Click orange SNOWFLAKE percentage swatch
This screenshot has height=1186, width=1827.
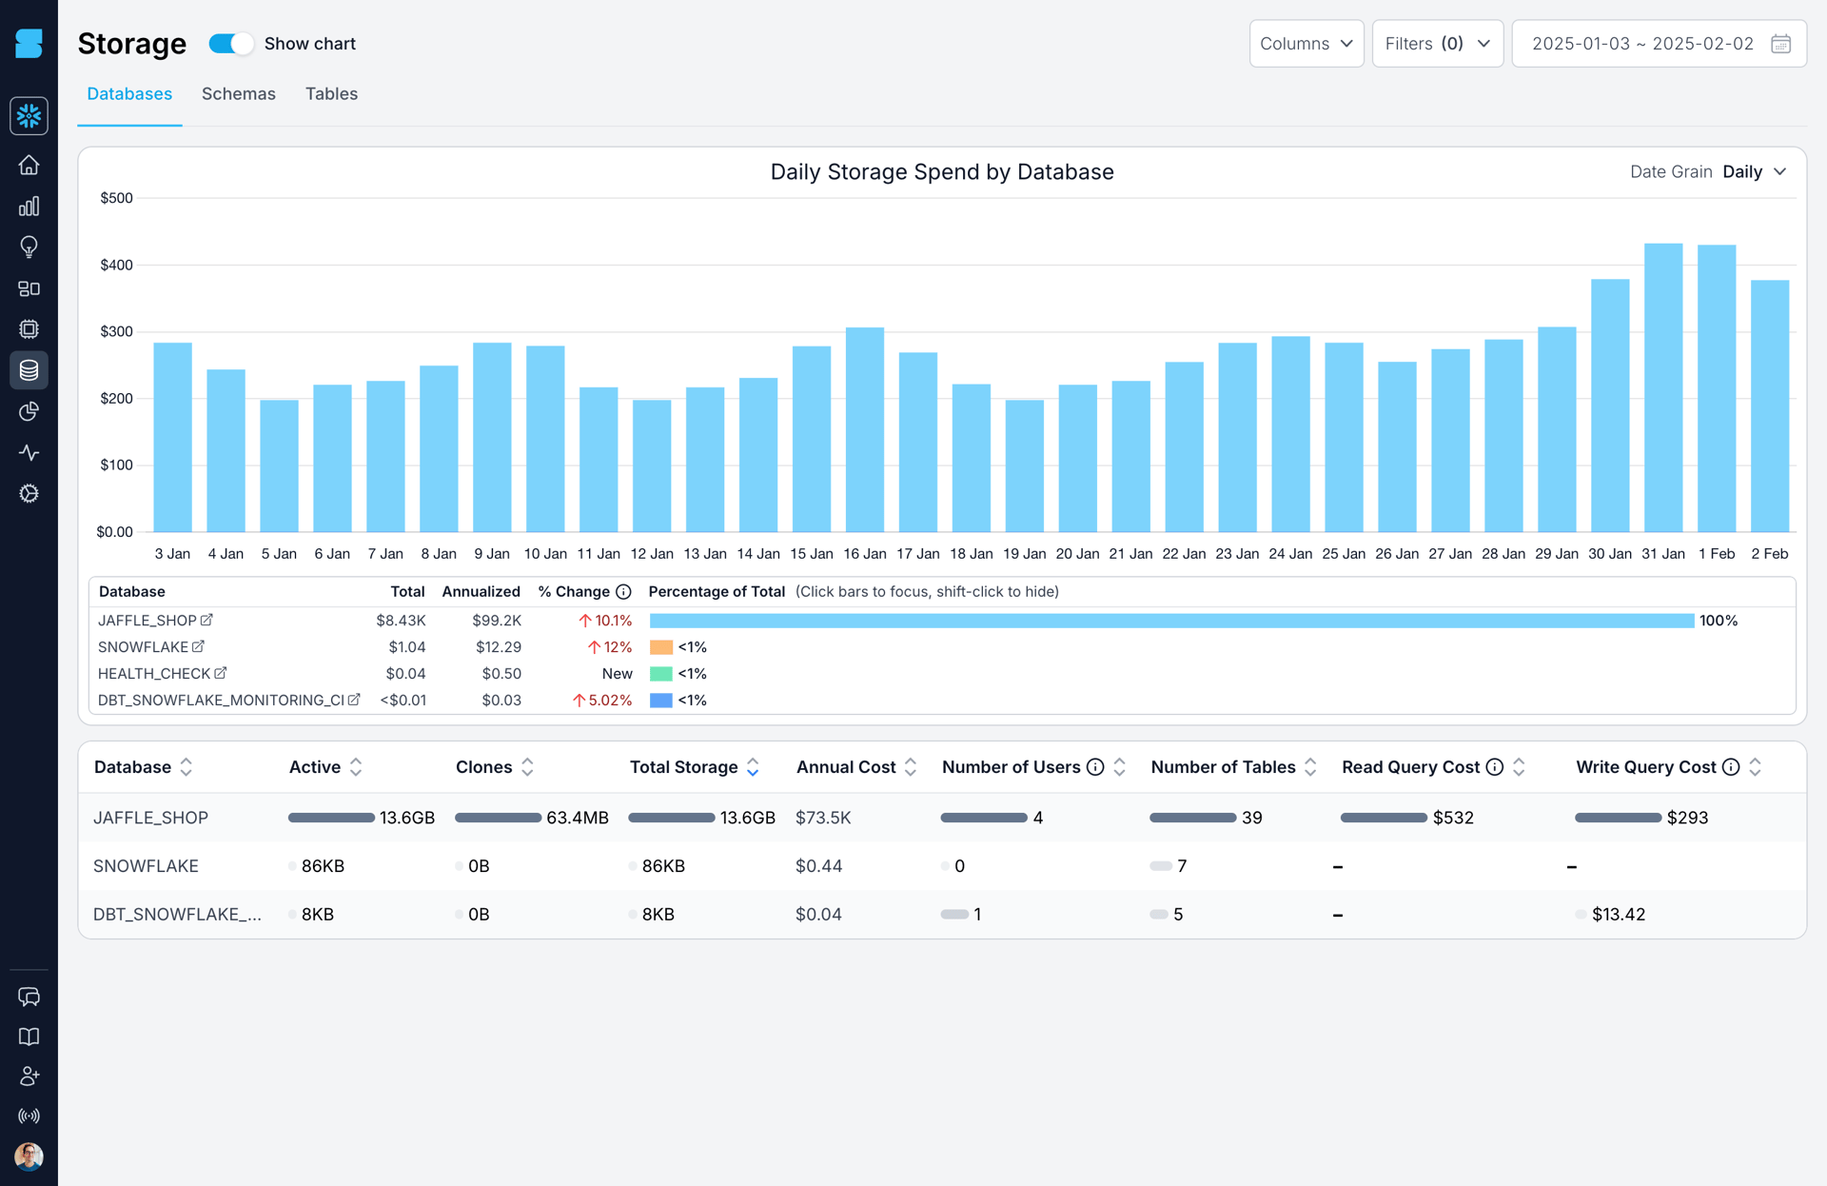(660, 647)
